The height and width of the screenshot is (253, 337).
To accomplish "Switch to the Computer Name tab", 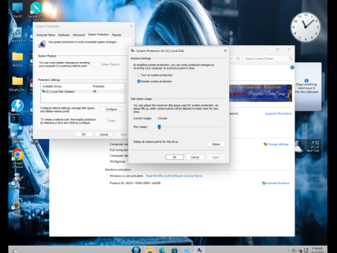I will (45, 35).
